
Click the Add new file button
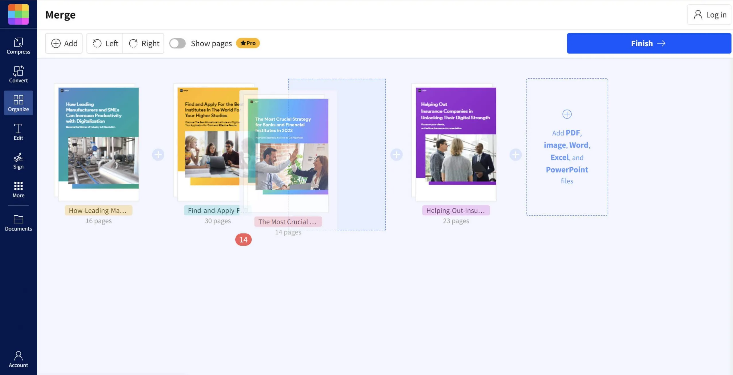pos(567,114)
